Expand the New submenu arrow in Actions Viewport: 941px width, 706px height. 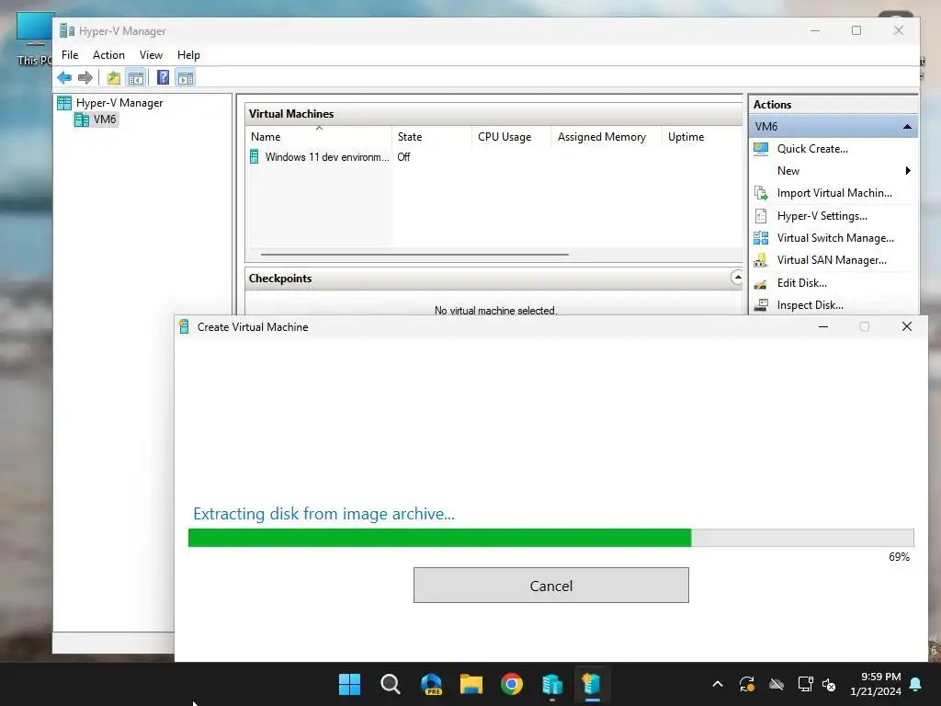pyautogui.click(x=908, y=171)
